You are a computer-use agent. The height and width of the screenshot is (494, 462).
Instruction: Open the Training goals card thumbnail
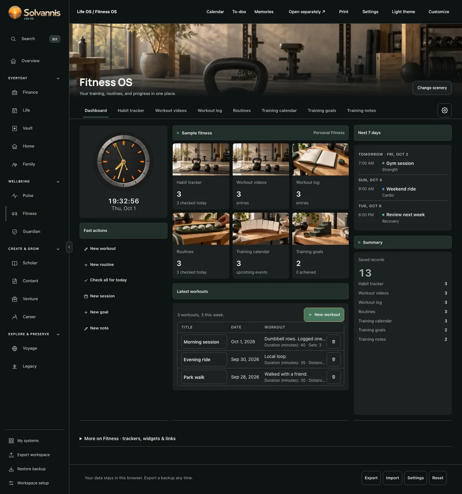click(x=320, y=229)
